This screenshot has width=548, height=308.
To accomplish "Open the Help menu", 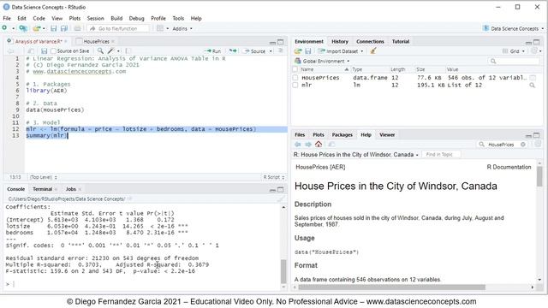I will 196,18.
